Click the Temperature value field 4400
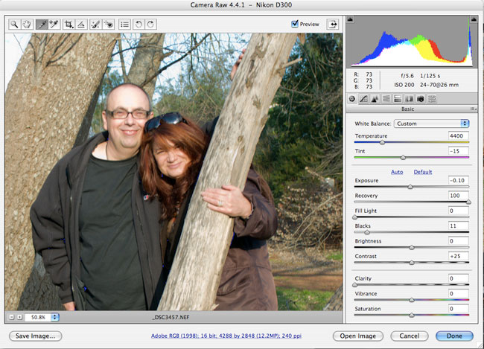 (x=459, y=135)
